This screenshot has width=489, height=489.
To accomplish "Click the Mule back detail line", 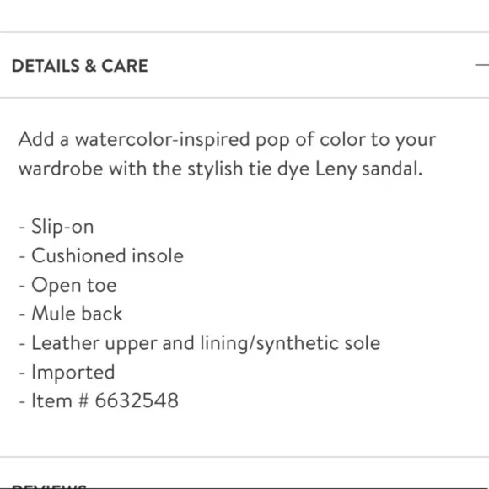I will [71, 314].
